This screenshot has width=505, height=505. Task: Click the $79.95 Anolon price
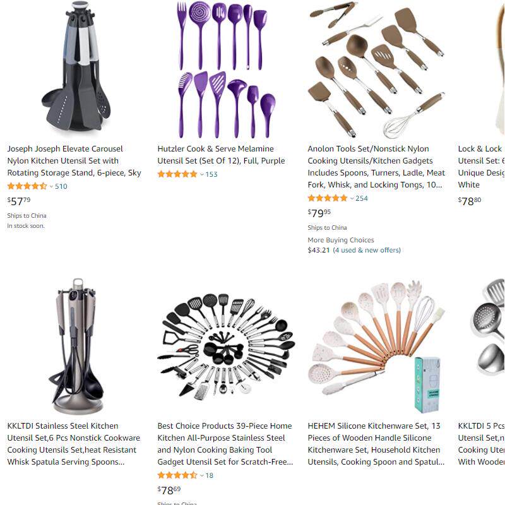coord(319,213)
